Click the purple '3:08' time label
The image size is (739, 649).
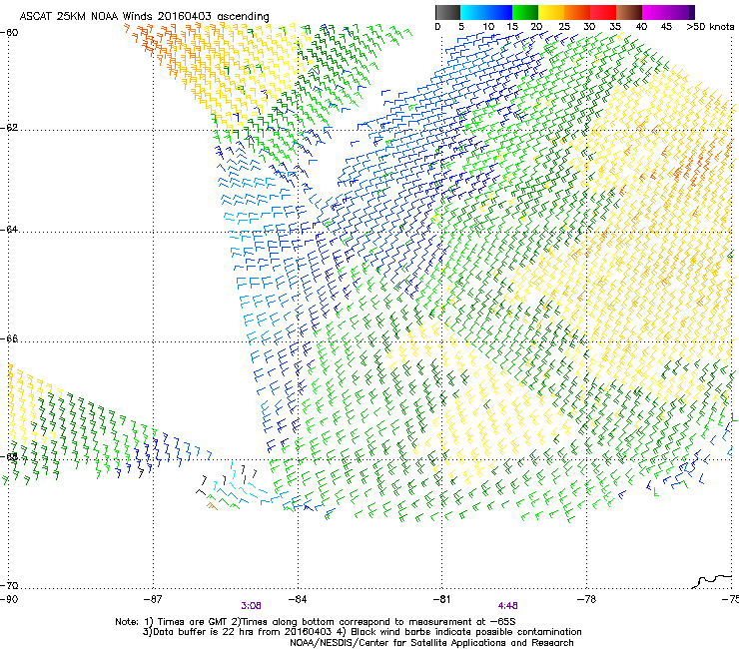coord(252,606)
